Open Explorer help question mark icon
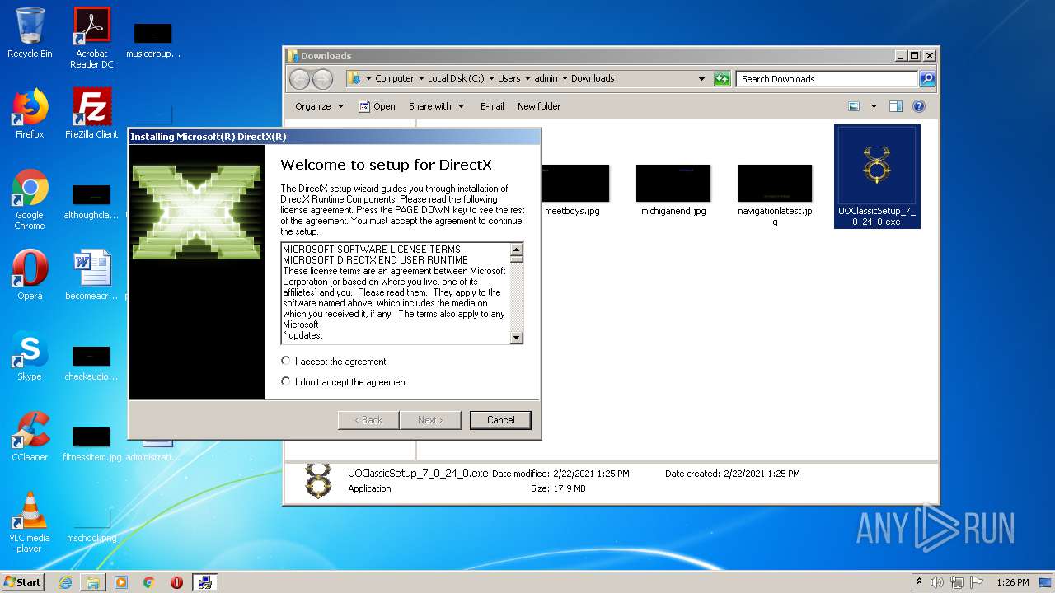Screen dimensions: 1055x593 (x=919, y=106)
